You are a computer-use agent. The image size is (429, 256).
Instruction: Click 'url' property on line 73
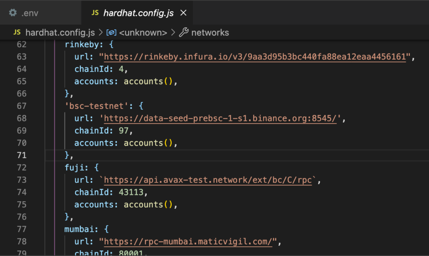tap(82, 180)
